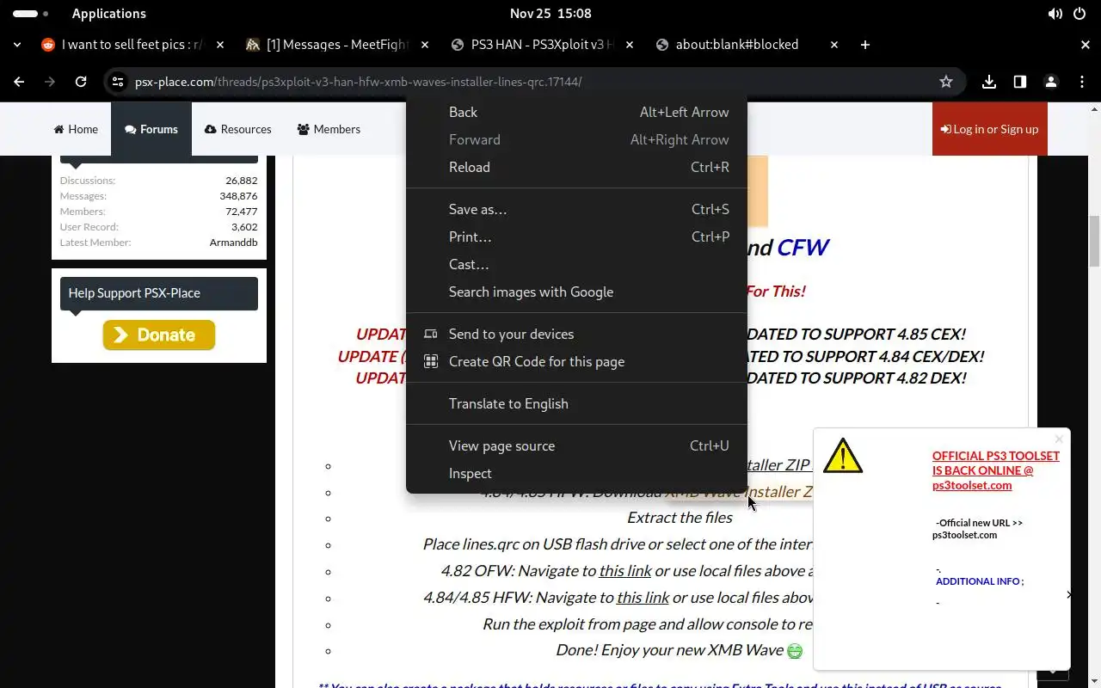Open the Members navigation link
This screenshot has width=1101, height=688.
point(329,129)
